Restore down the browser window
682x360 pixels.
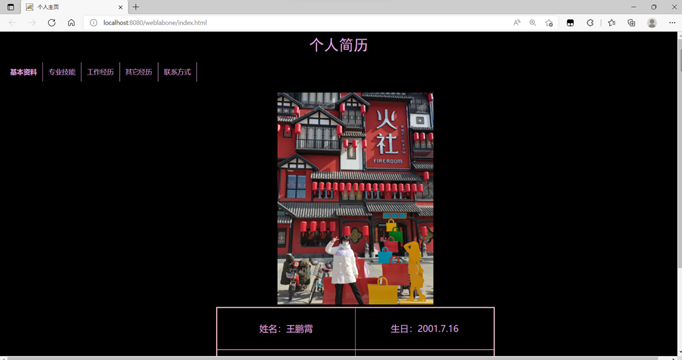point(653,7)
